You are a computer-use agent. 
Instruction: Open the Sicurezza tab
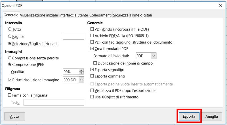tap(121, 15)
